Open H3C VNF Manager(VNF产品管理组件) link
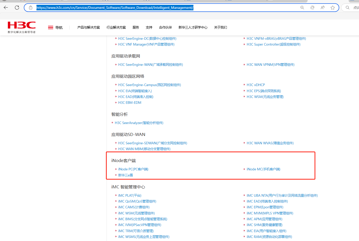 (x=146, y=44)
